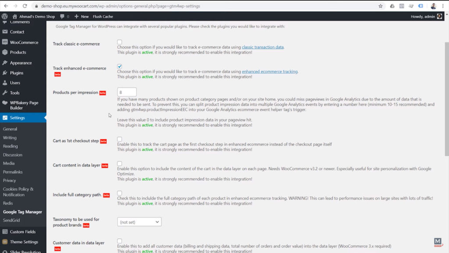Click the Products per impression input field
Viewport: 449px width, 253px height.
point(127,92)
